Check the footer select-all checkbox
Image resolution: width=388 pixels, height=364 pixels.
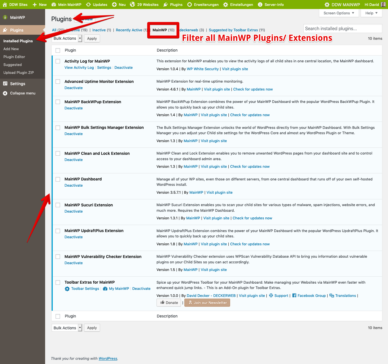(x=58, y=316)
